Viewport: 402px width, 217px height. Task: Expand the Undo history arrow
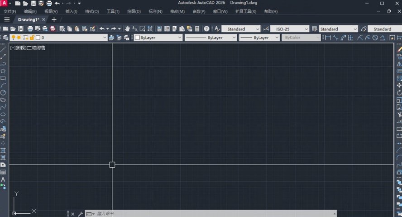tap(108, 29)
